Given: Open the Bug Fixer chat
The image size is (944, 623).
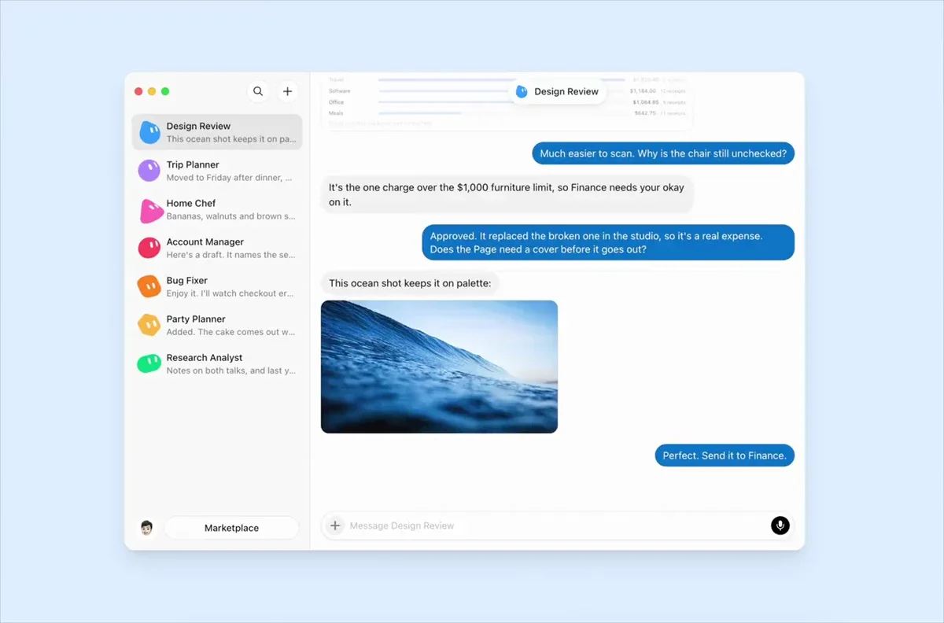Looking at the screenshot, I should pos(217,286).
